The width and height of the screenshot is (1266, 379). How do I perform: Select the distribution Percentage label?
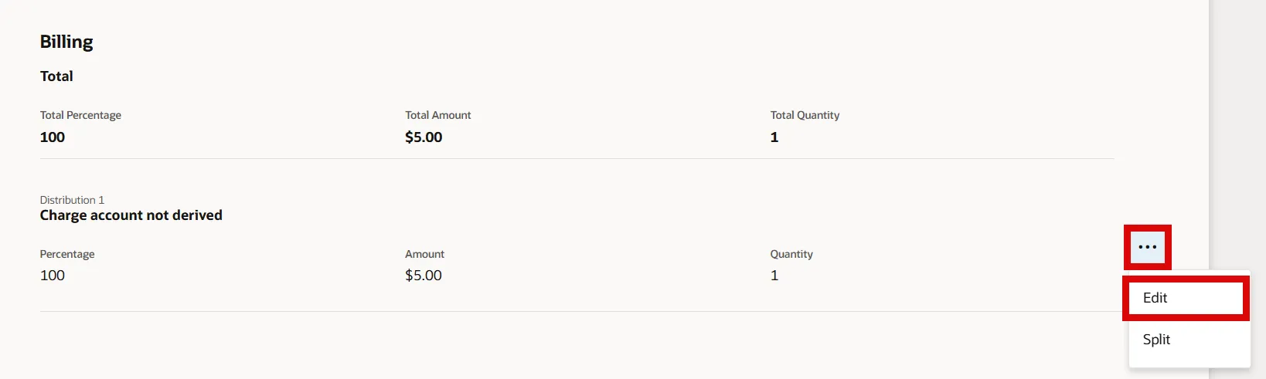tap(67, 254)
